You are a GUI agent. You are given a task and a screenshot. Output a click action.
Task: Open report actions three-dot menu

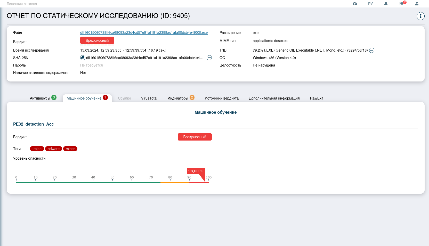[420, 16]
